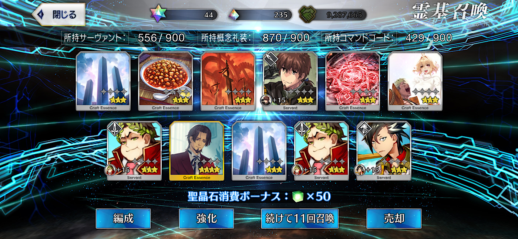
Task: Select the blonde girl Craft Essence card
Action: [x=415, y=81]
